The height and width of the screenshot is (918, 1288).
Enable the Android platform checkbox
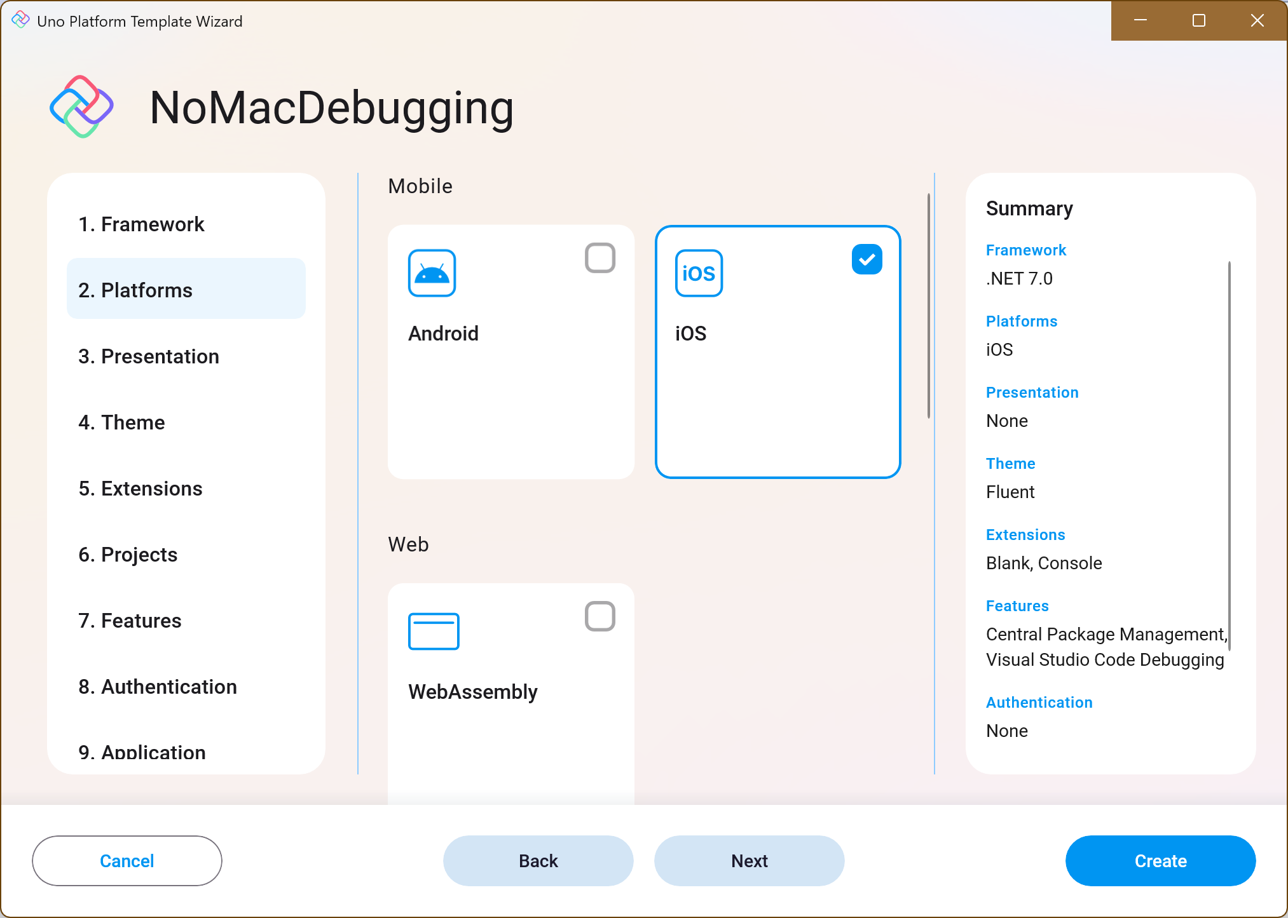[x=599, y=258]
